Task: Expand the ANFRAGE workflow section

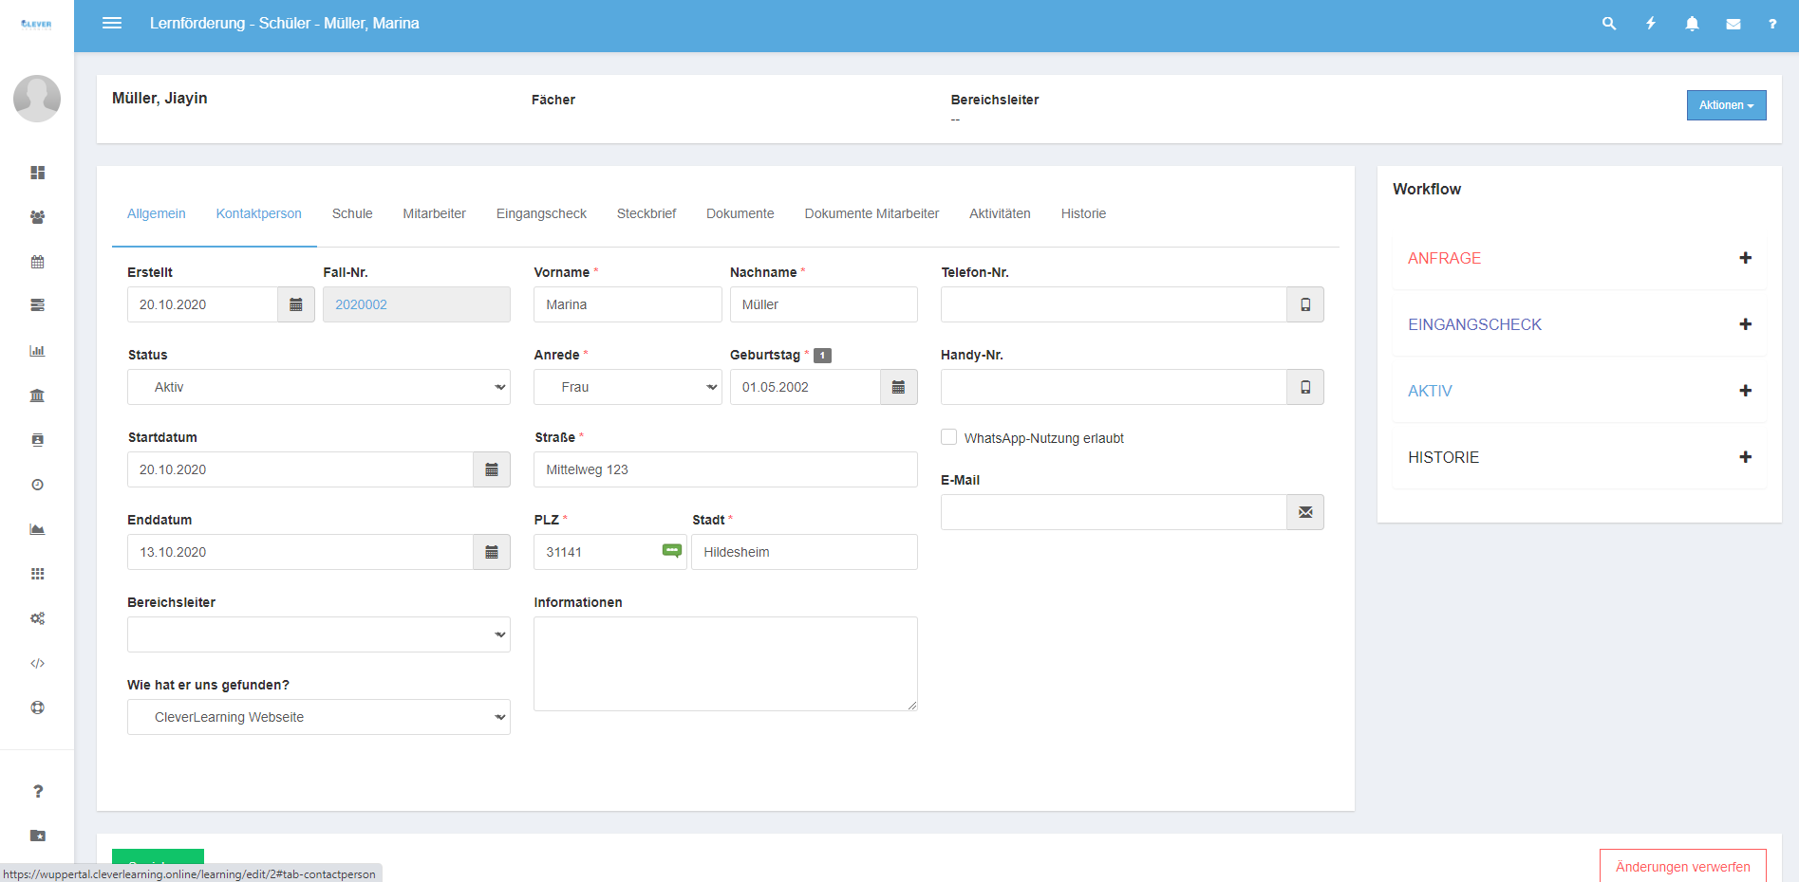Action: [1745, 258]
